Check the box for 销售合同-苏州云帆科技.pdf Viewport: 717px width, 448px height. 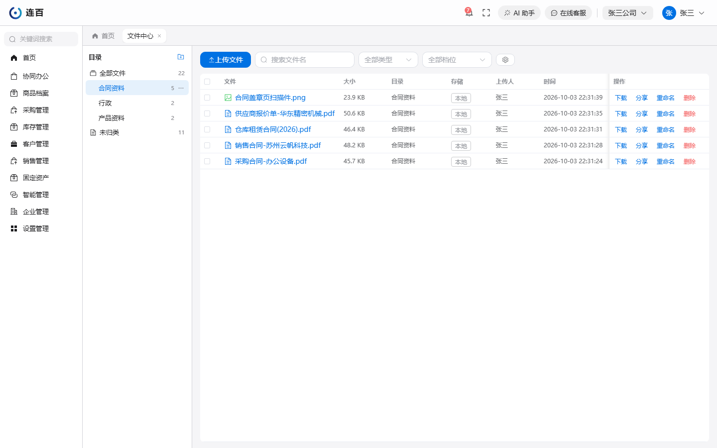coord(207,145)
